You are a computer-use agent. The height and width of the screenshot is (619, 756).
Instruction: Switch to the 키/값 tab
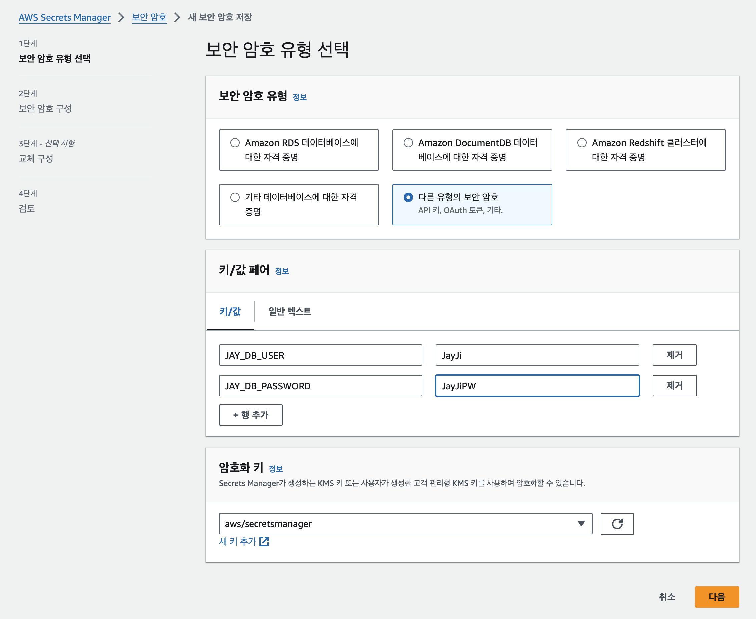230,311
